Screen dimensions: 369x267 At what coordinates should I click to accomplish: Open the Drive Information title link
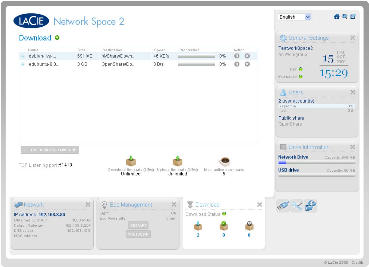[309, 147]
